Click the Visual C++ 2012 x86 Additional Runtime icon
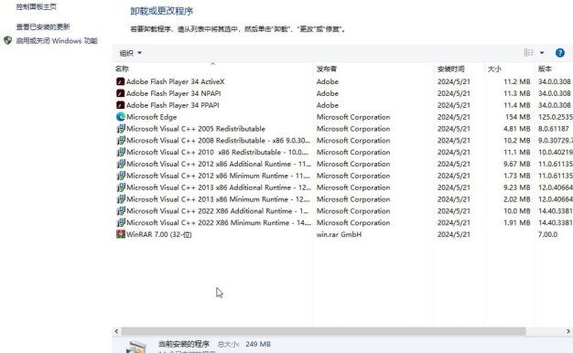The width and height of the screenshot is (573, 353). coord(121,164)
